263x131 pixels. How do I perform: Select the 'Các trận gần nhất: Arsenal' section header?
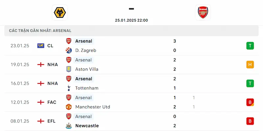pyautogui.click(x=40, y=30)
